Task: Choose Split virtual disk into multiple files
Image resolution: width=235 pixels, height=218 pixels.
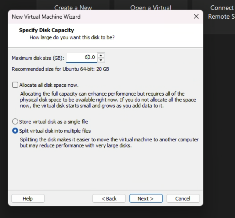Action: [15, 131]
